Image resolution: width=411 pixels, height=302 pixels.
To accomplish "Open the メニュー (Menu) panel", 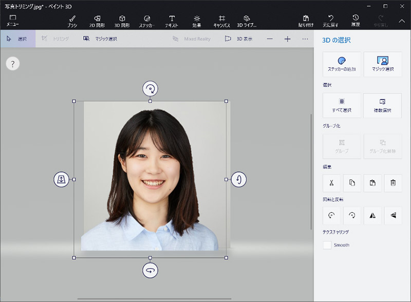I will pyautogui.click(x=12, y=21).
